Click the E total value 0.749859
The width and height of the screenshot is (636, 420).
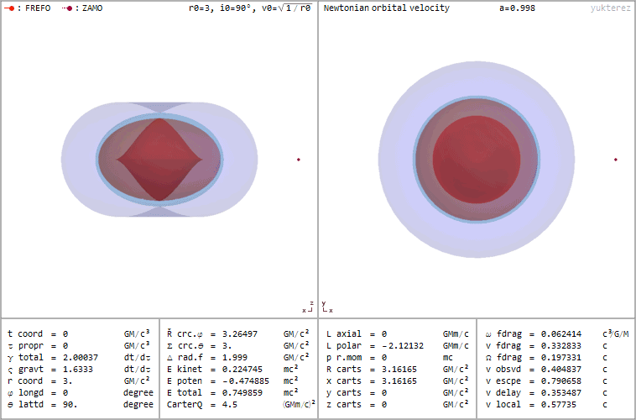(242, 393)
